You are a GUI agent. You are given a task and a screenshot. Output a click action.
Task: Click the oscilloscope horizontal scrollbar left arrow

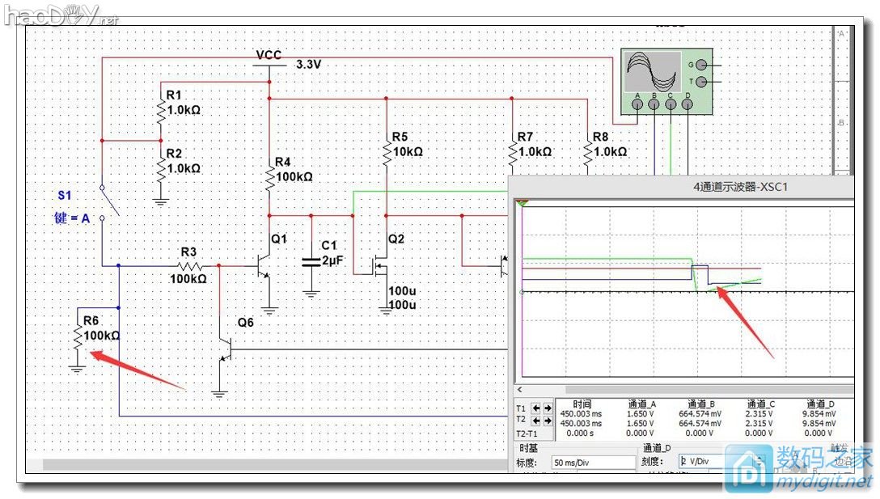coord(520,390)
